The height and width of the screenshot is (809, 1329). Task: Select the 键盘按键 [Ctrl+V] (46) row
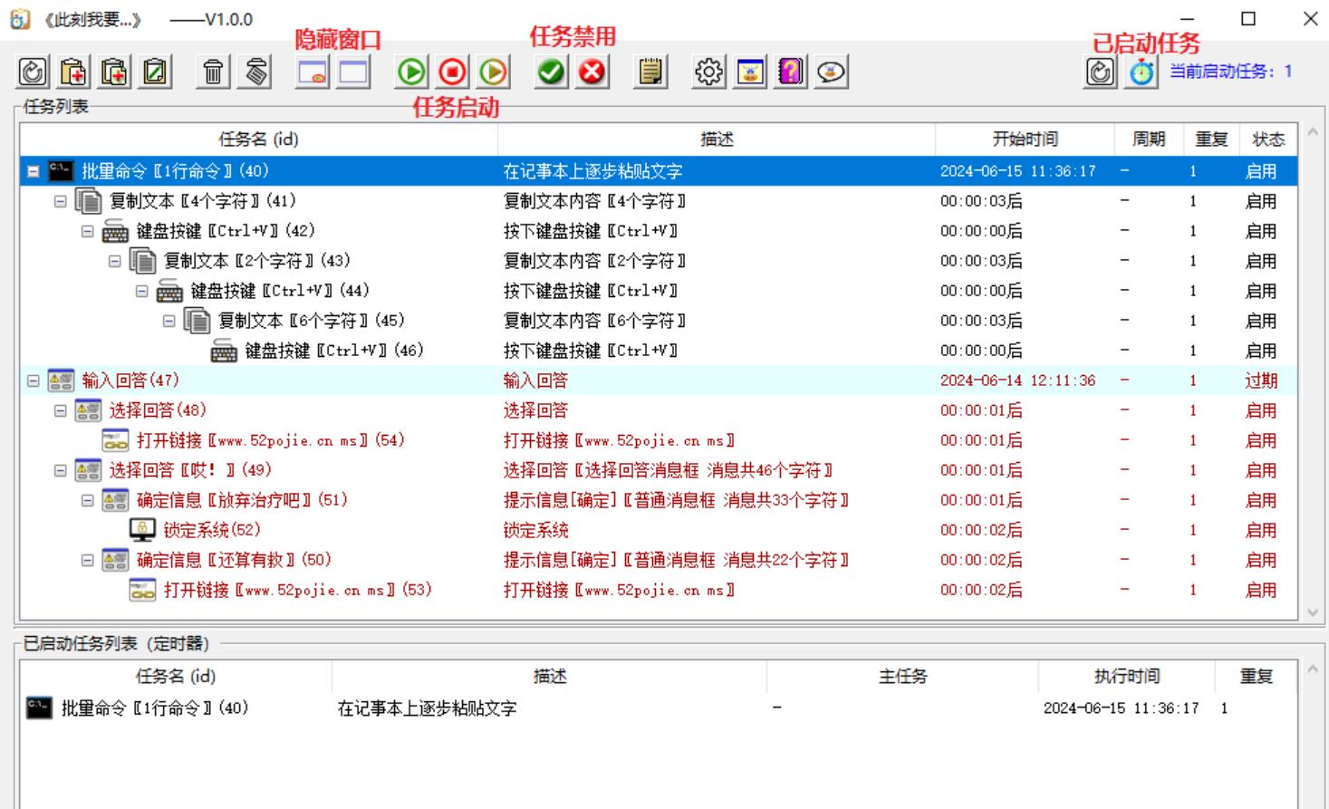(x=659, y=351)
